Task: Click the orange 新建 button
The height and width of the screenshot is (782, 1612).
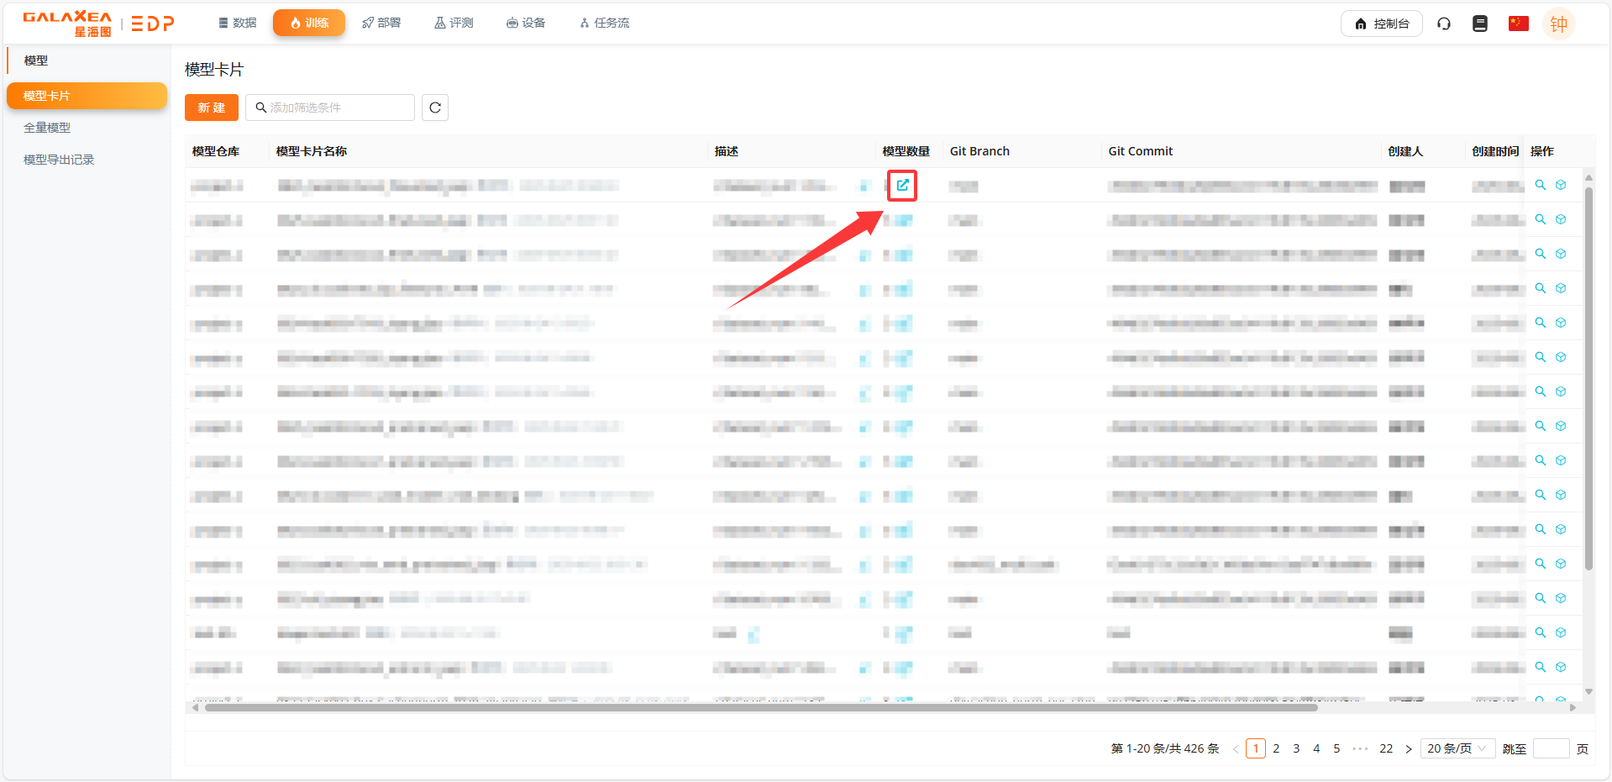Action: pos(212,108)
